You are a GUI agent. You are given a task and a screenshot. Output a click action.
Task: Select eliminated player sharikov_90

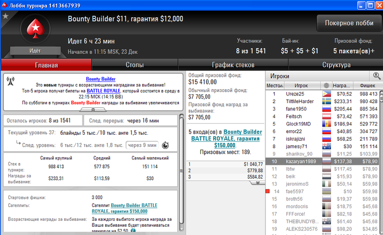(x=322, y=154)
